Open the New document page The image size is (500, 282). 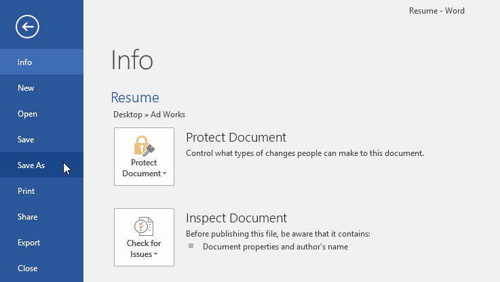(x=26, y=88)
